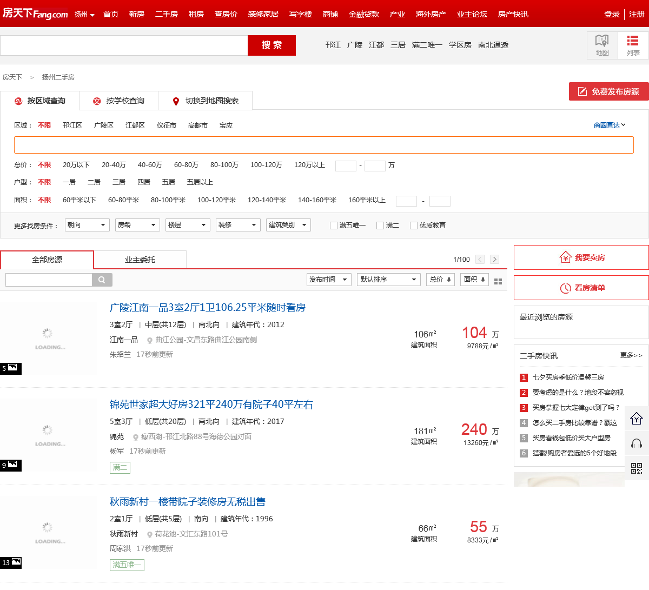649x590 pixels.
Task: Switch to list view icon
Action: pyautogui.click(x=633, y=45)
